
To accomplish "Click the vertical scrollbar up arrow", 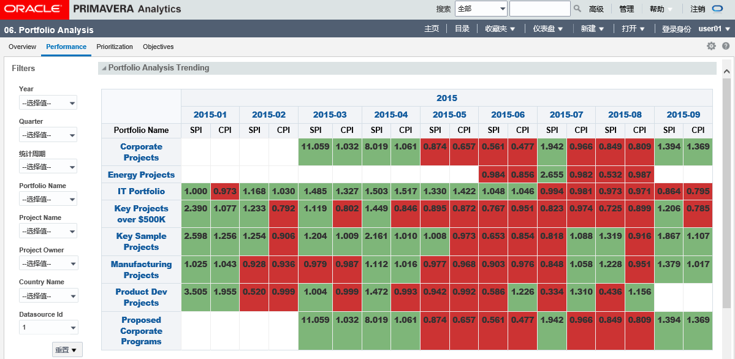I will (727, 71).
